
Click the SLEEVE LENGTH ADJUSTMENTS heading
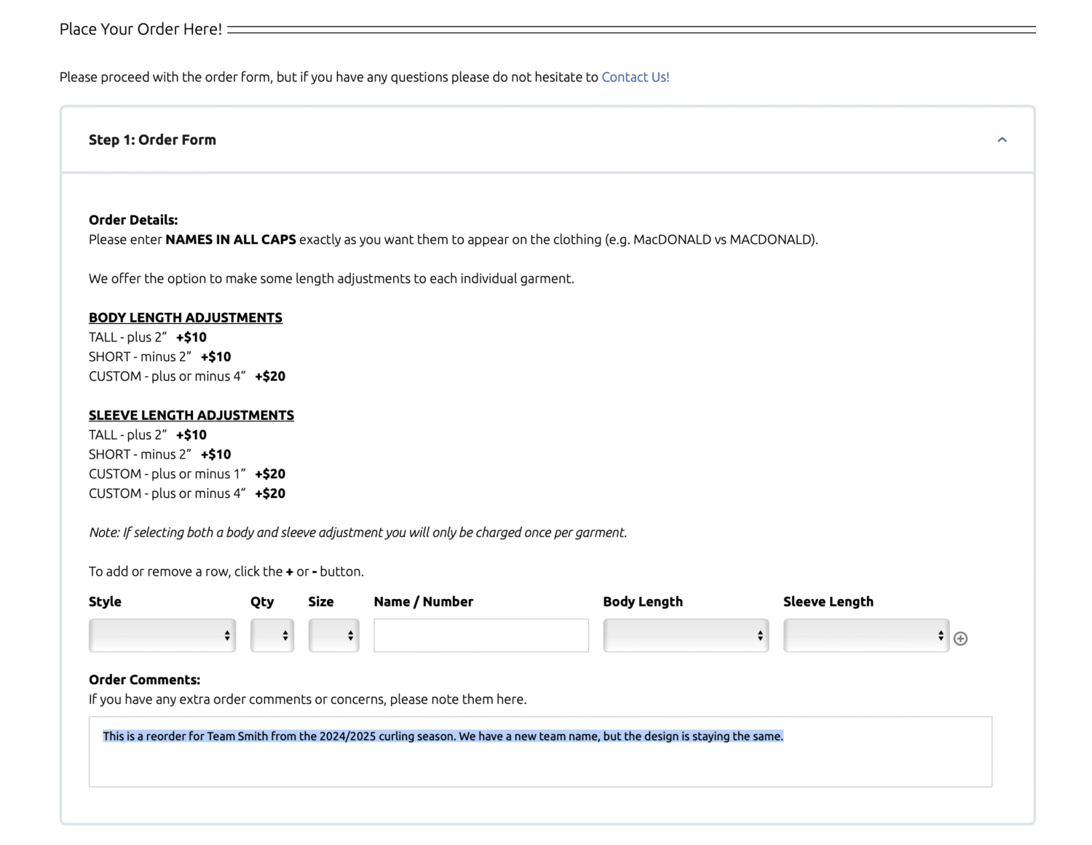point(191,415)
